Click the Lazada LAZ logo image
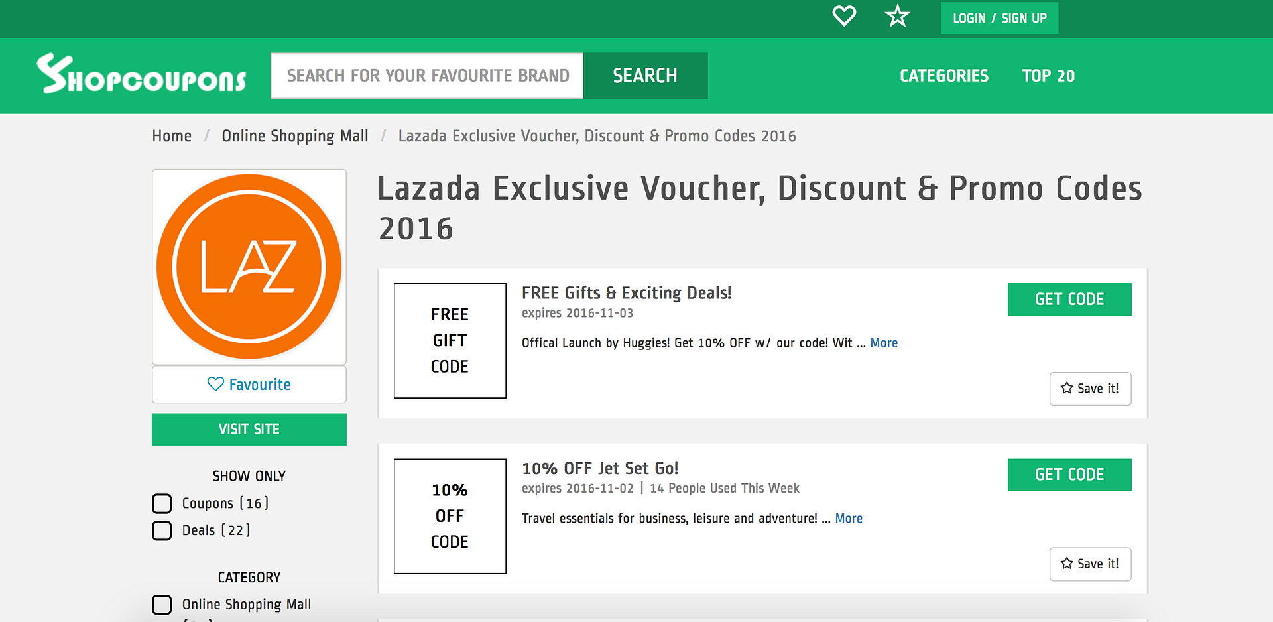 pos(249,267)
